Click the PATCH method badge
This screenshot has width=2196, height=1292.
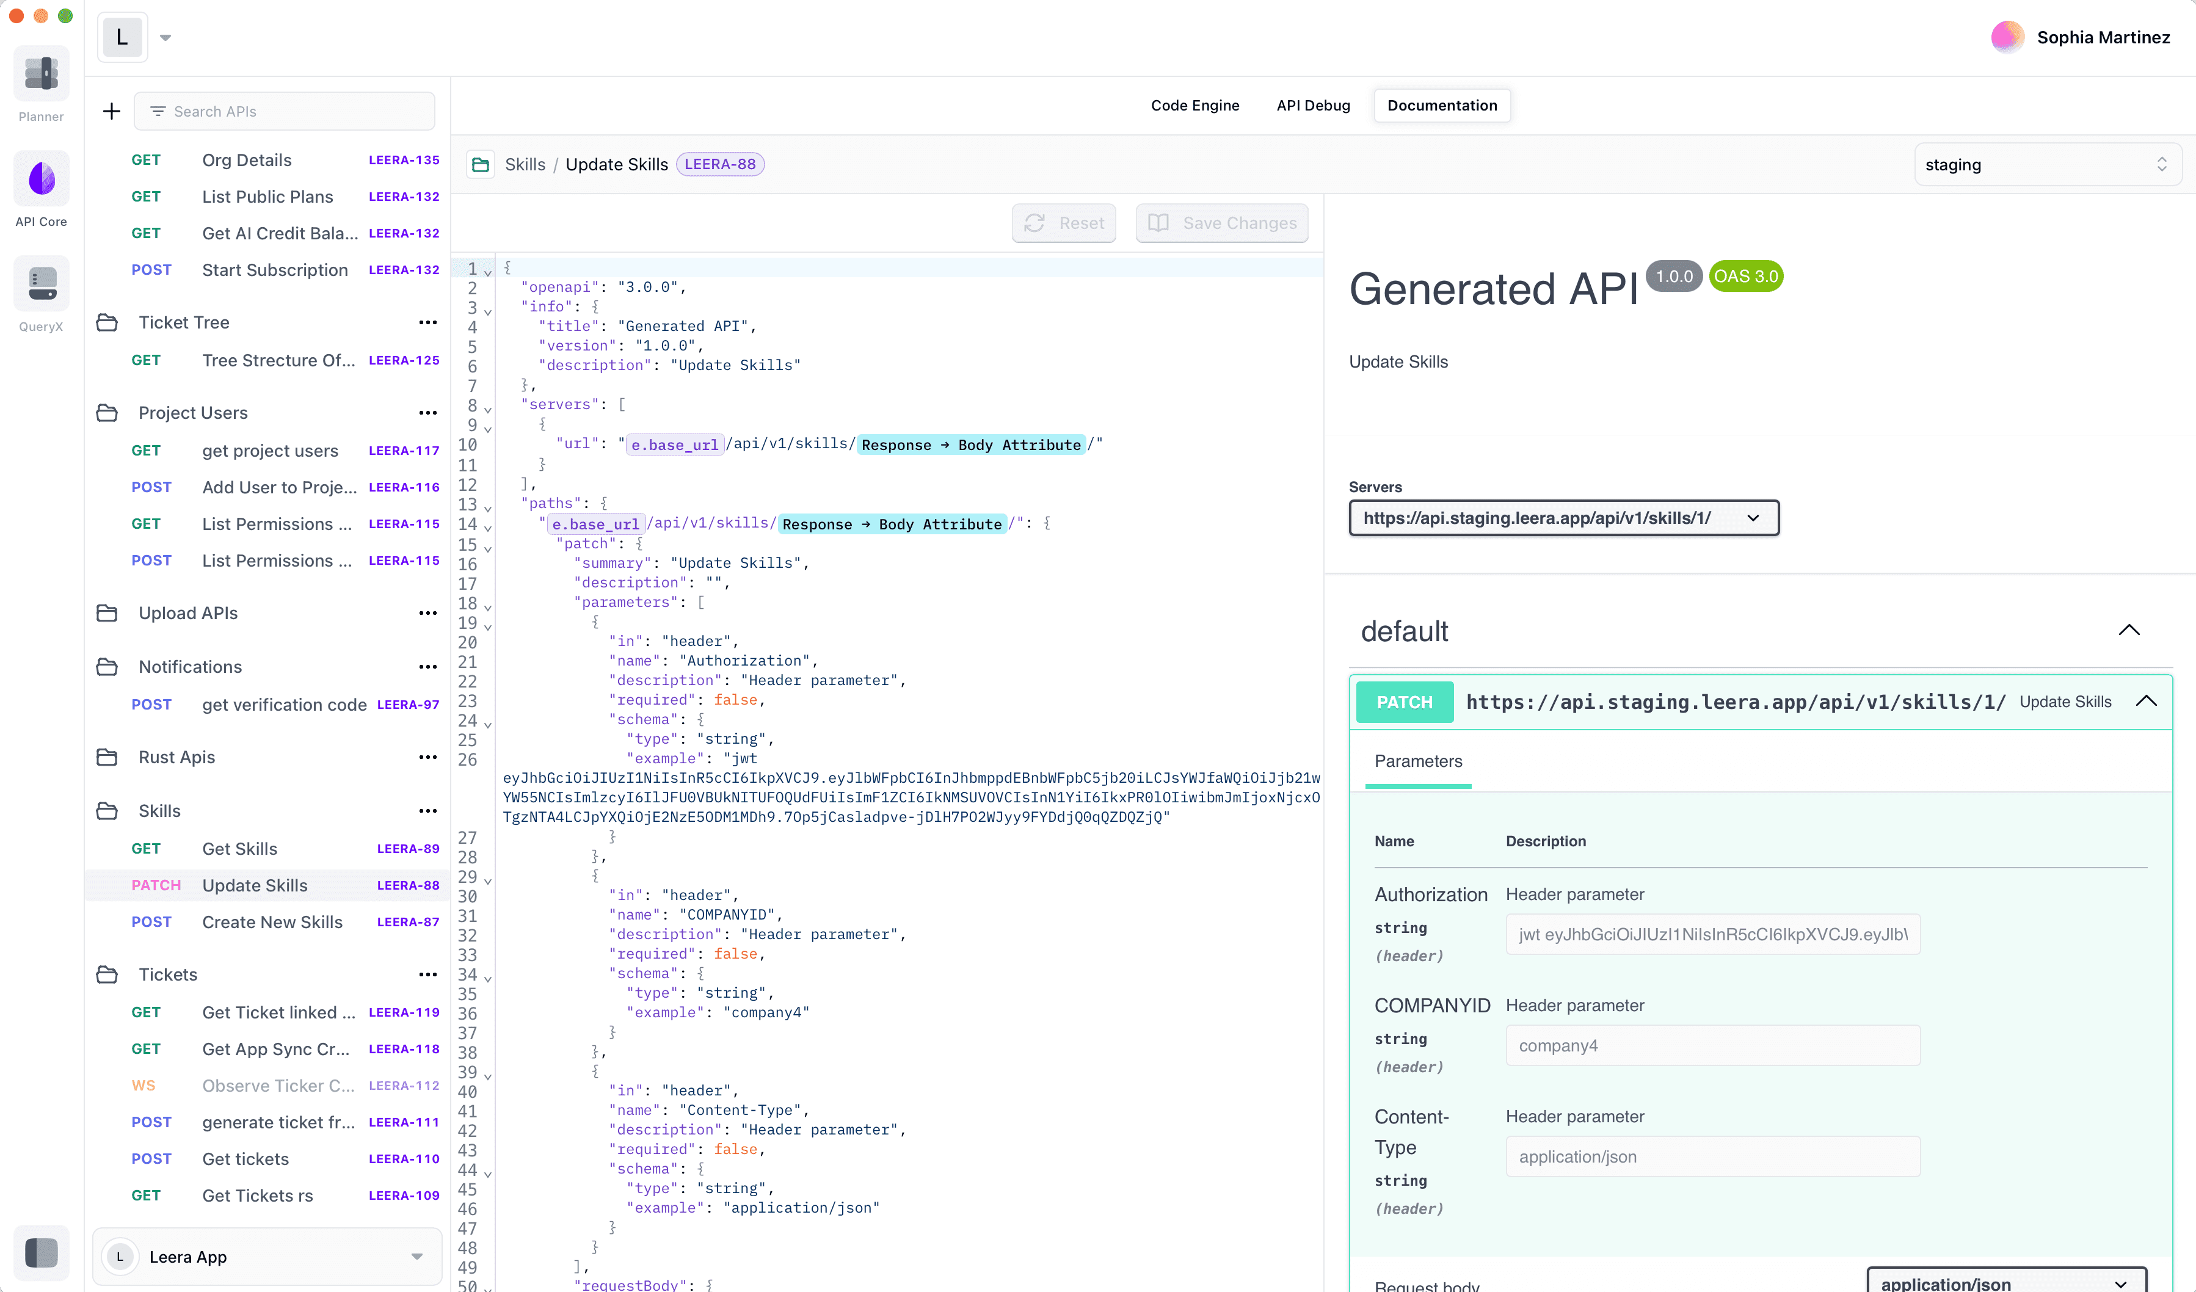coord(1404,702)
